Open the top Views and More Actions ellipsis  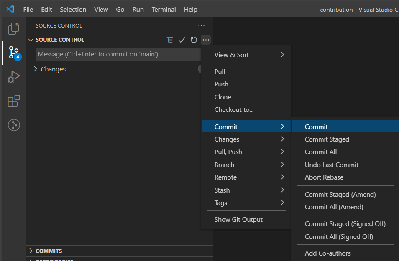[x=201, y=25]
